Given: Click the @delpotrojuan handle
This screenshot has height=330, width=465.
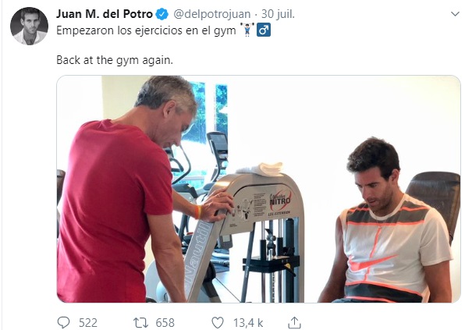Looking at the screenshot, I should point(211,14).
